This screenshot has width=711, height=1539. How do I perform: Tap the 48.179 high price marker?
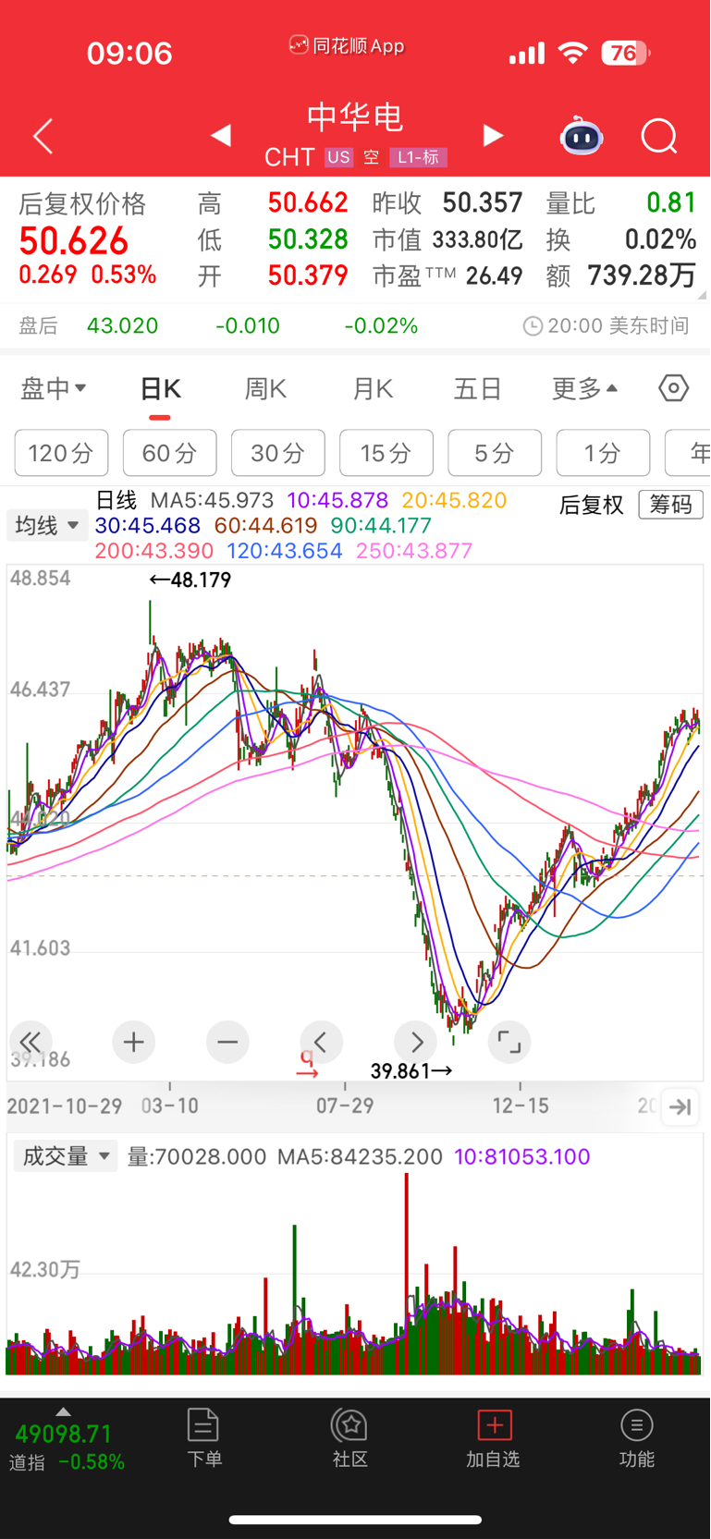(190, 580)
